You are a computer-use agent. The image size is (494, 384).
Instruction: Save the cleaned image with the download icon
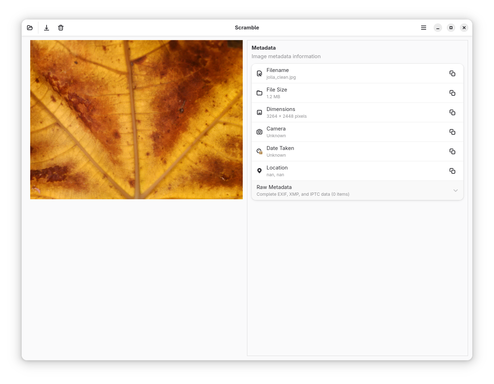[47, 28]
